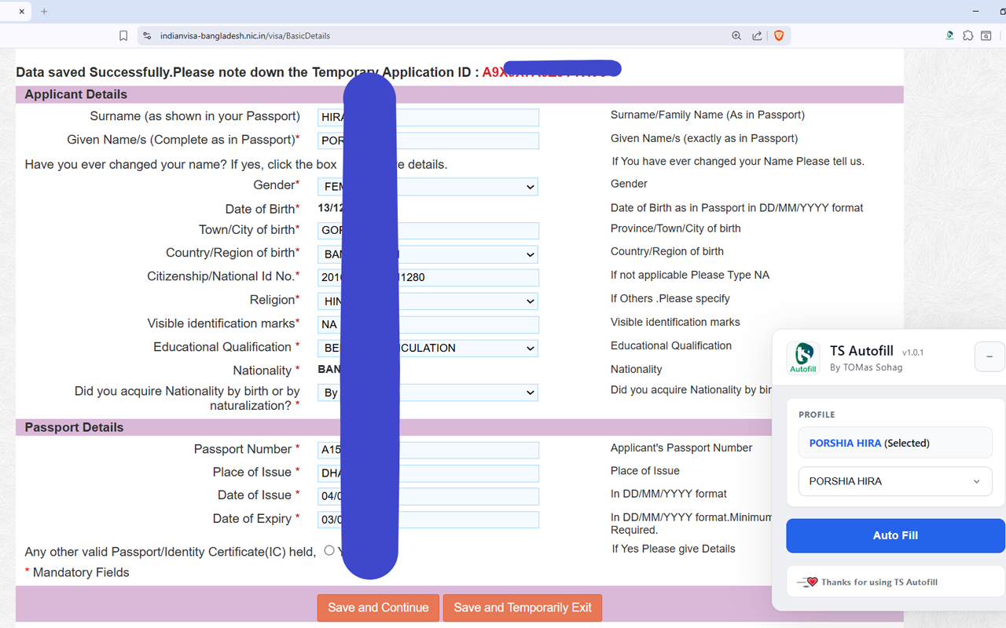Click 'If Others .Please specify' hint text

pos(670,298)
